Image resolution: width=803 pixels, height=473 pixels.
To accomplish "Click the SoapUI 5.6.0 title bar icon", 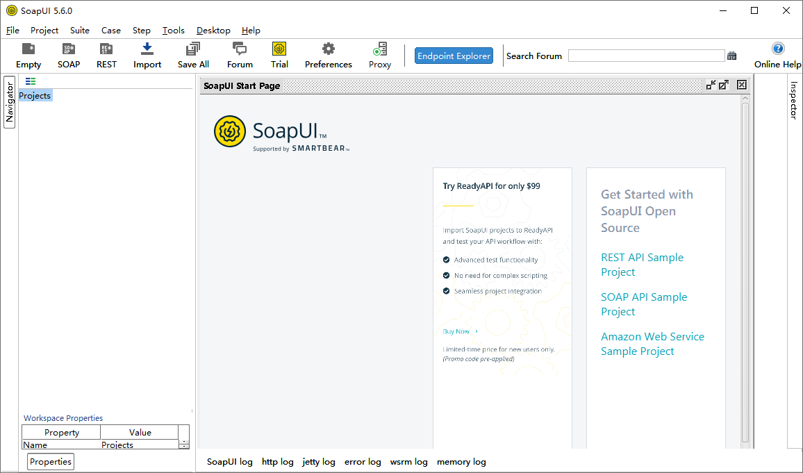I will pyautogui.click(x=11, y=10).
